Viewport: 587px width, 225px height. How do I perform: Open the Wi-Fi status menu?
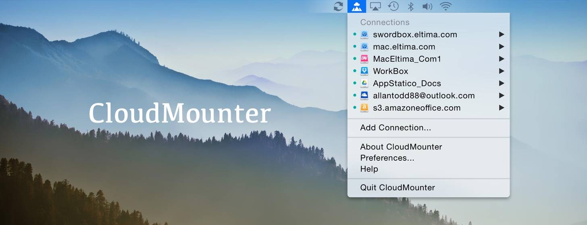[x=445, y=6]
